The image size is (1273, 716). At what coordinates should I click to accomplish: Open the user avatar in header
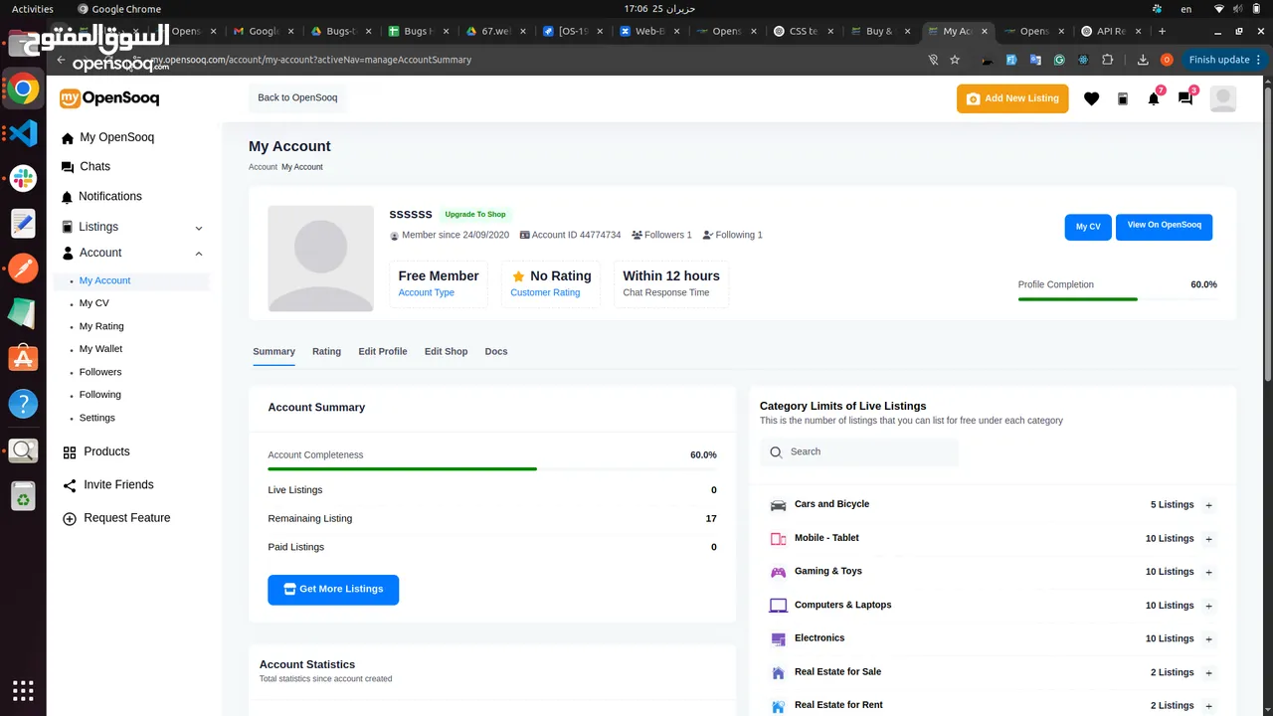[x=1223, y=98]
